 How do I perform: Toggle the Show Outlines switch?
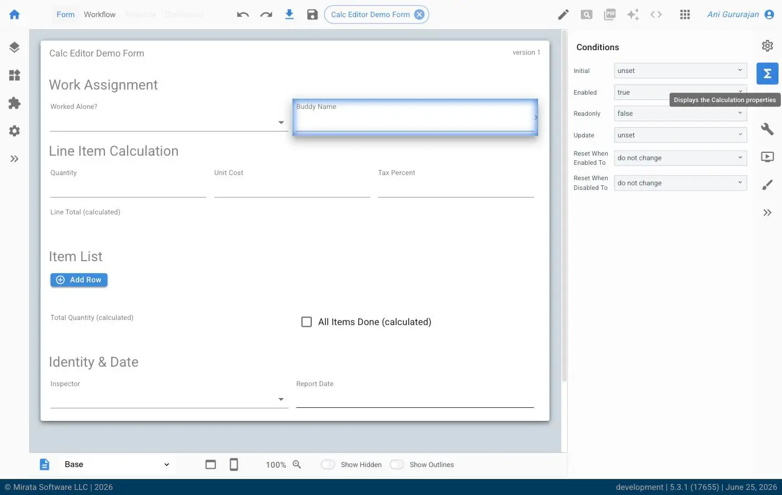tap(397, 464)
